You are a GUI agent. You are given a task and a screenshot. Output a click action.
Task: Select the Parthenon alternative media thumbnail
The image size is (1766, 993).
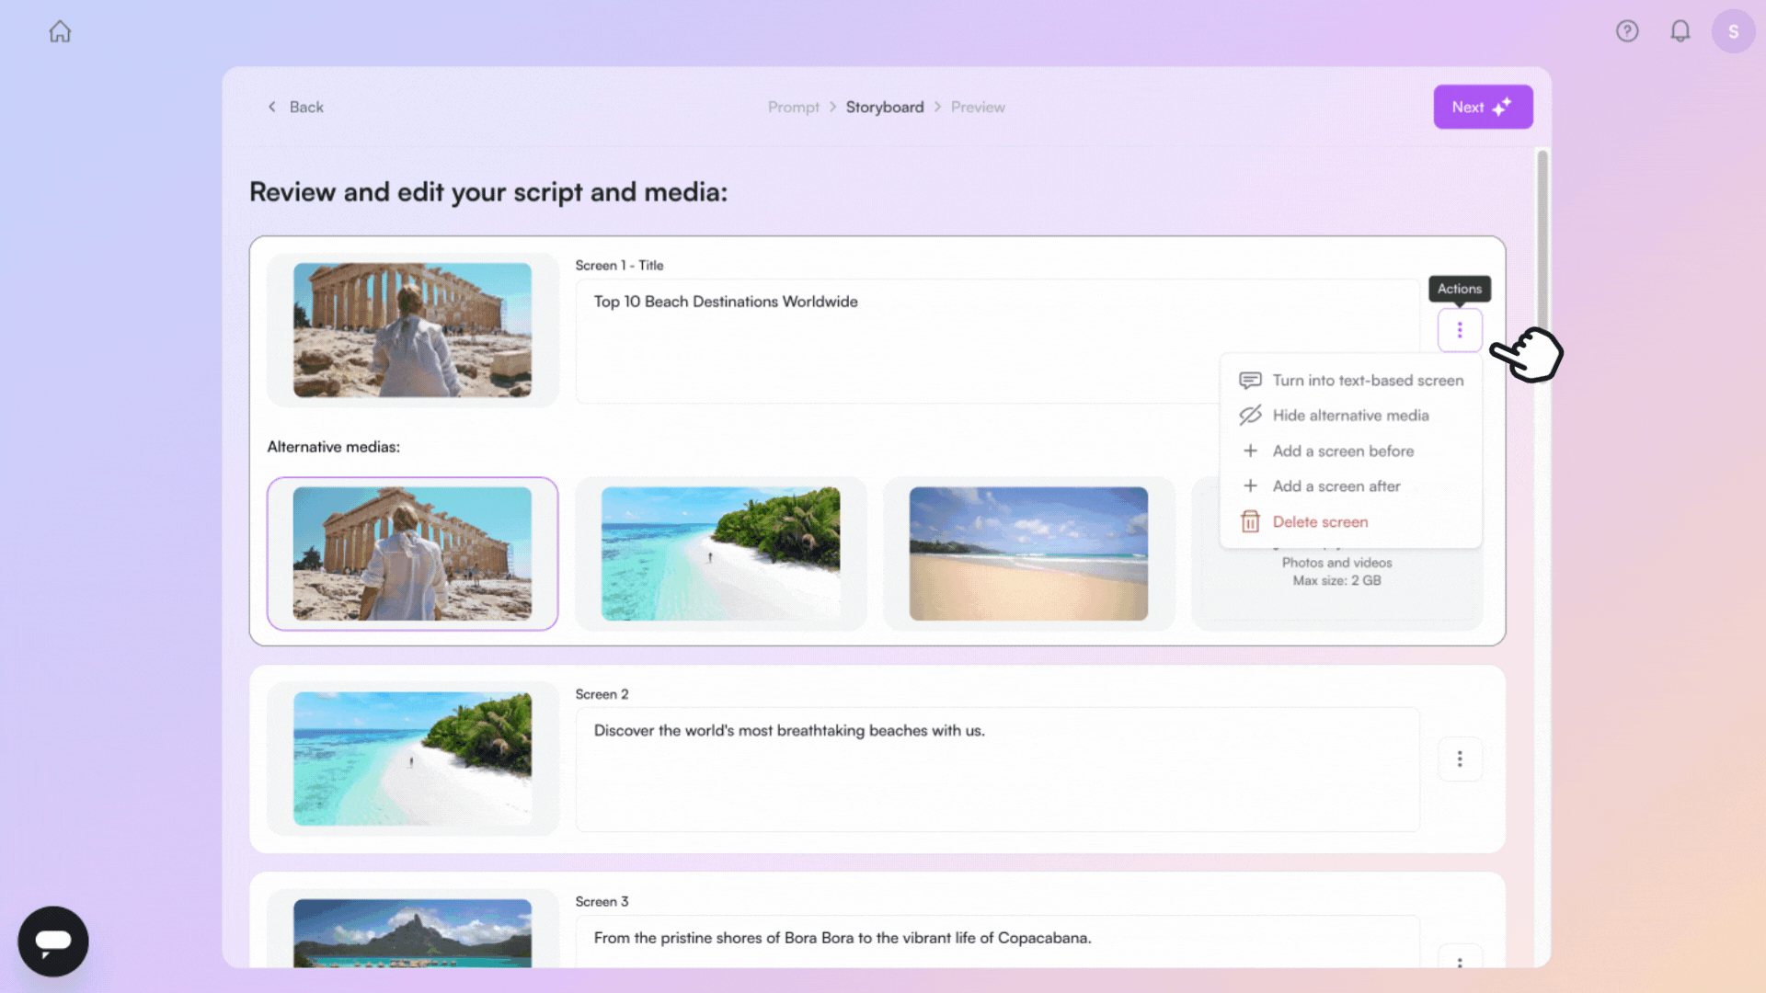click(x=412, y=554)
